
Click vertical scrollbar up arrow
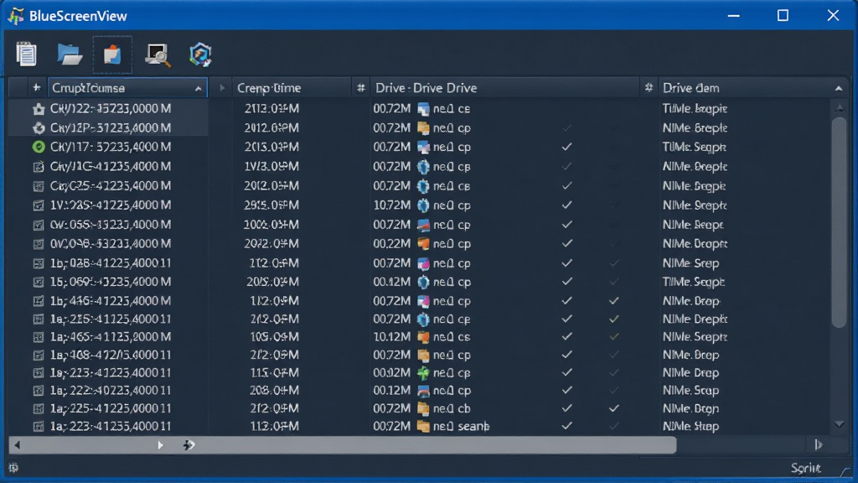(840, 108)
